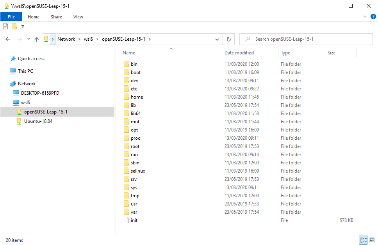This screenshot has height=245, width=378.
Task: Toggle the Help button
Action: coord(373,16)
